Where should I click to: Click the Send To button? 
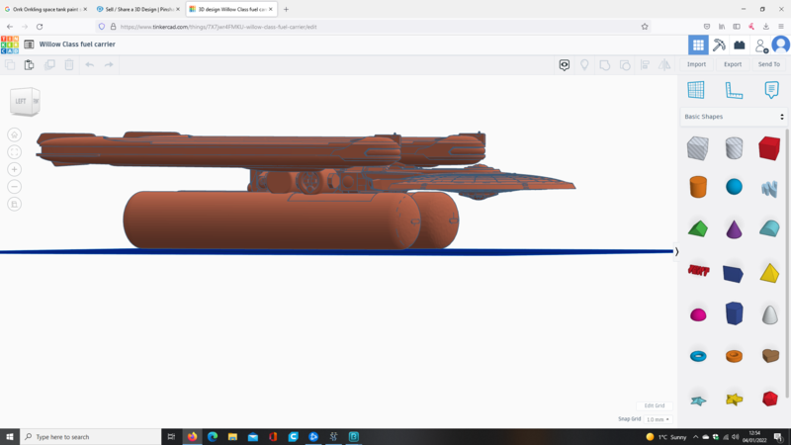(769, 64)
